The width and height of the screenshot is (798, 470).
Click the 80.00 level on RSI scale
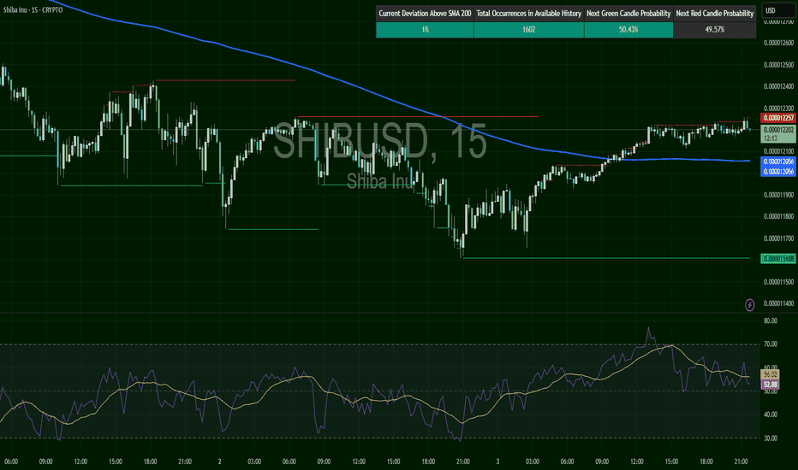tap(770, 321)
